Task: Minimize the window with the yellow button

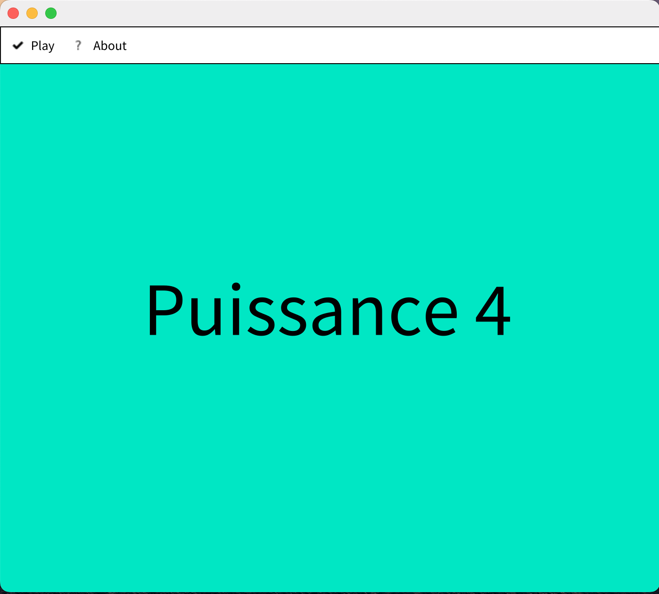Action: pos(32,13)
